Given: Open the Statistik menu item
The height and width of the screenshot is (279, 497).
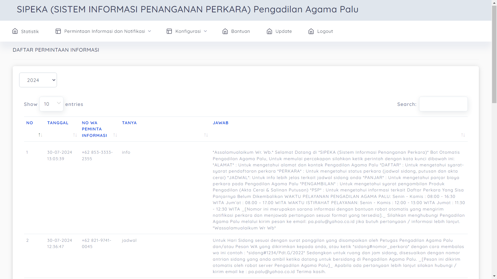Looking at the screenshot, I should coord(30,32).
